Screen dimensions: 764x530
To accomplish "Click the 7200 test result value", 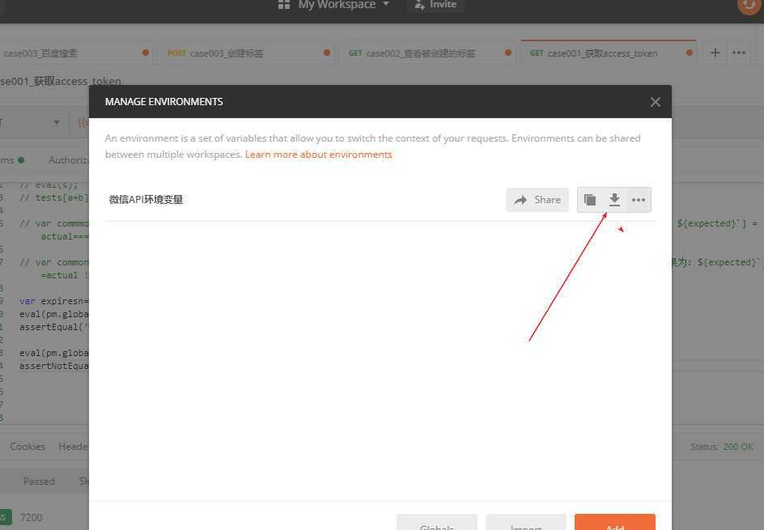I will 32,517.
